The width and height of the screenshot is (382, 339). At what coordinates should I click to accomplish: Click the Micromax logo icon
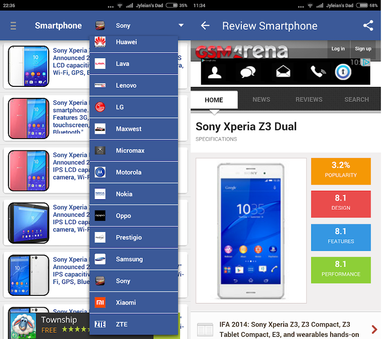(100, 150)
